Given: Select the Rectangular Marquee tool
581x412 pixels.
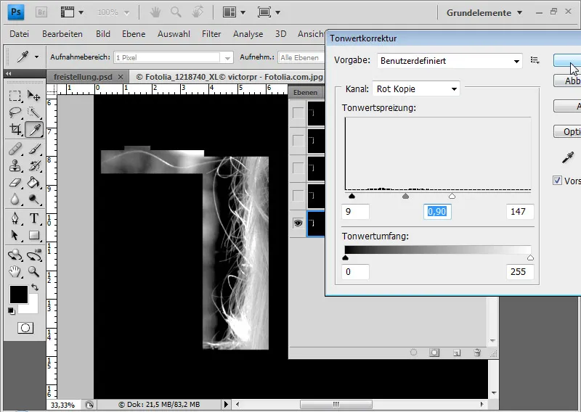Looking at the screenshot, I should click(15, 96).
